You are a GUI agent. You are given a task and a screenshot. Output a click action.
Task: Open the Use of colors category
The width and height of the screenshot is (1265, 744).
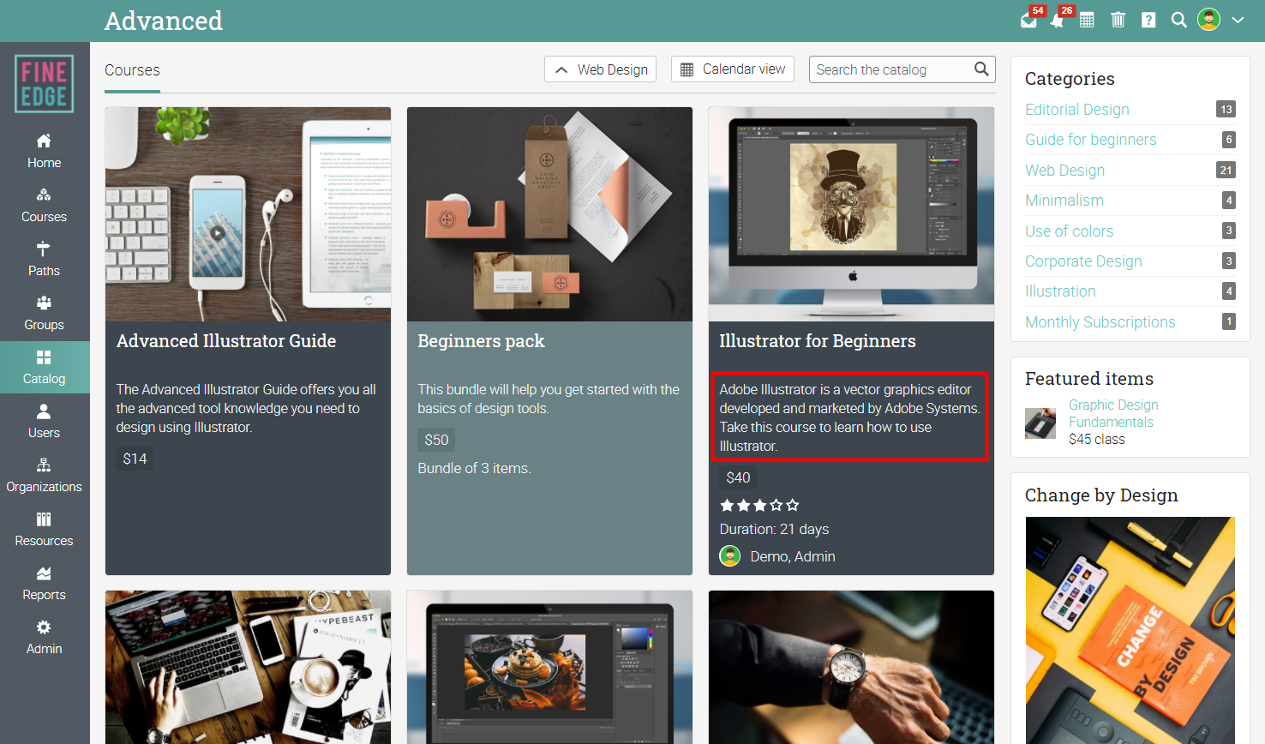tap(1069, 231)
